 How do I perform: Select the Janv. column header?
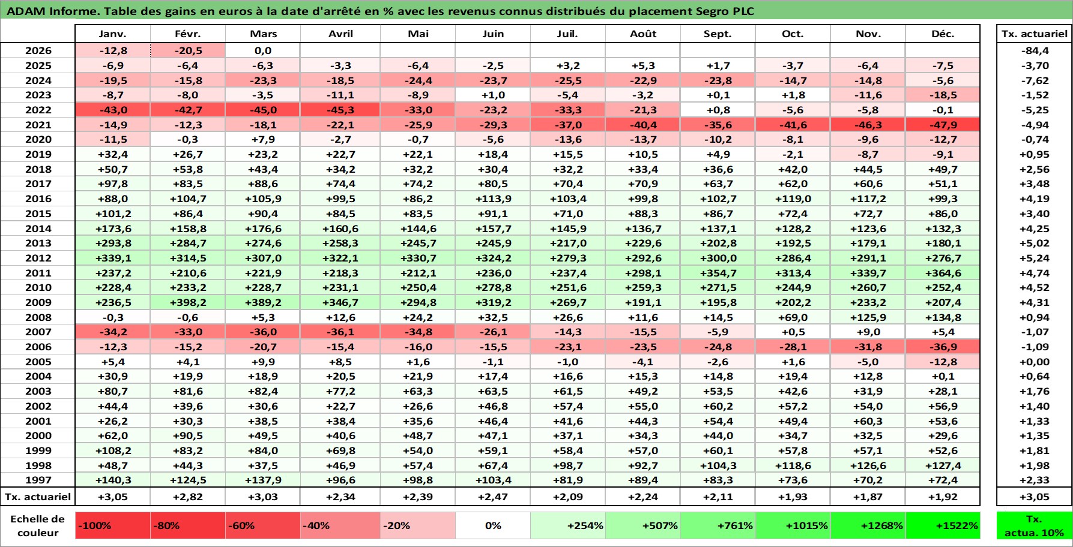113,34
